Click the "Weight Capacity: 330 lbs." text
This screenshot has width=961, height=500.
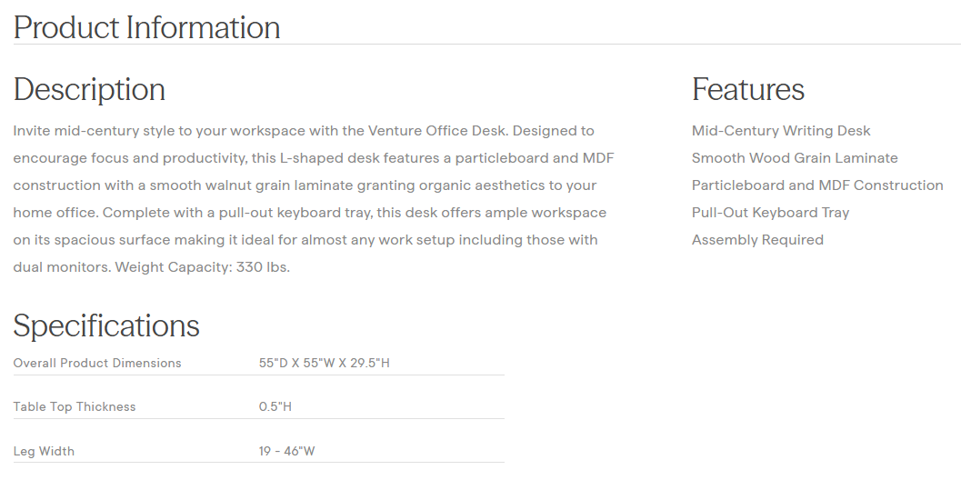202,267
